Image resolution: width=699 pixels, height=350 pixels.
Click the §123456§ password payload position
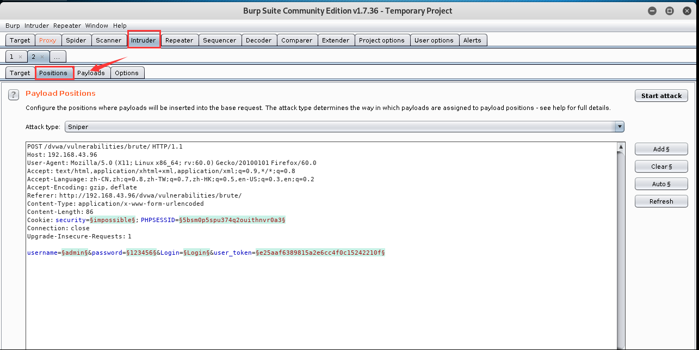141,253
